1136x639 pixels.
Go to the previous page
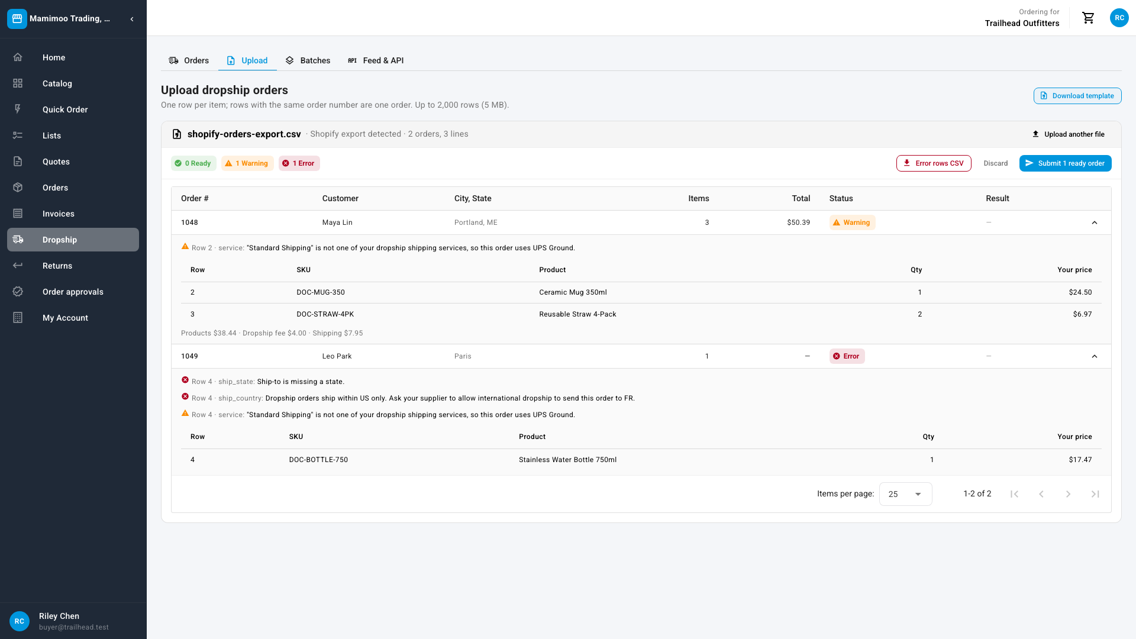click(x=1041, y=494)
